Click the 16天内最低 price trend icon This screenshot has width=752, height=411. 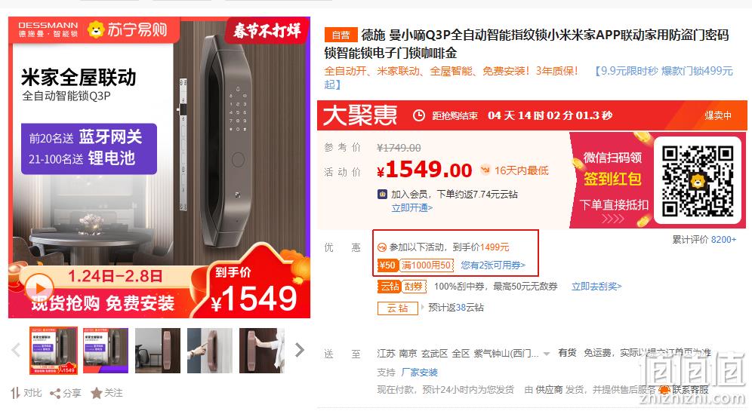(x=485, y=170)
